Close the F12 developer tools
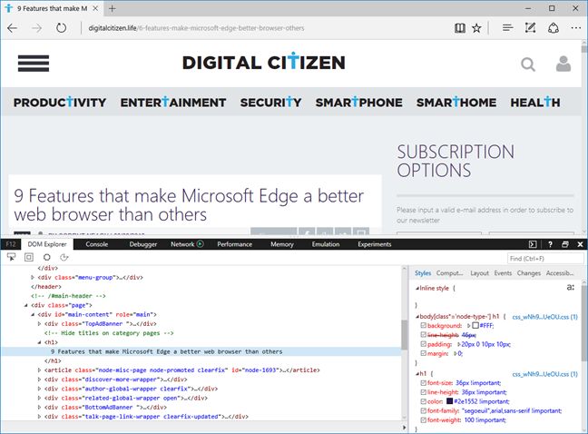 pyautogui.click(x=580, y=244)
